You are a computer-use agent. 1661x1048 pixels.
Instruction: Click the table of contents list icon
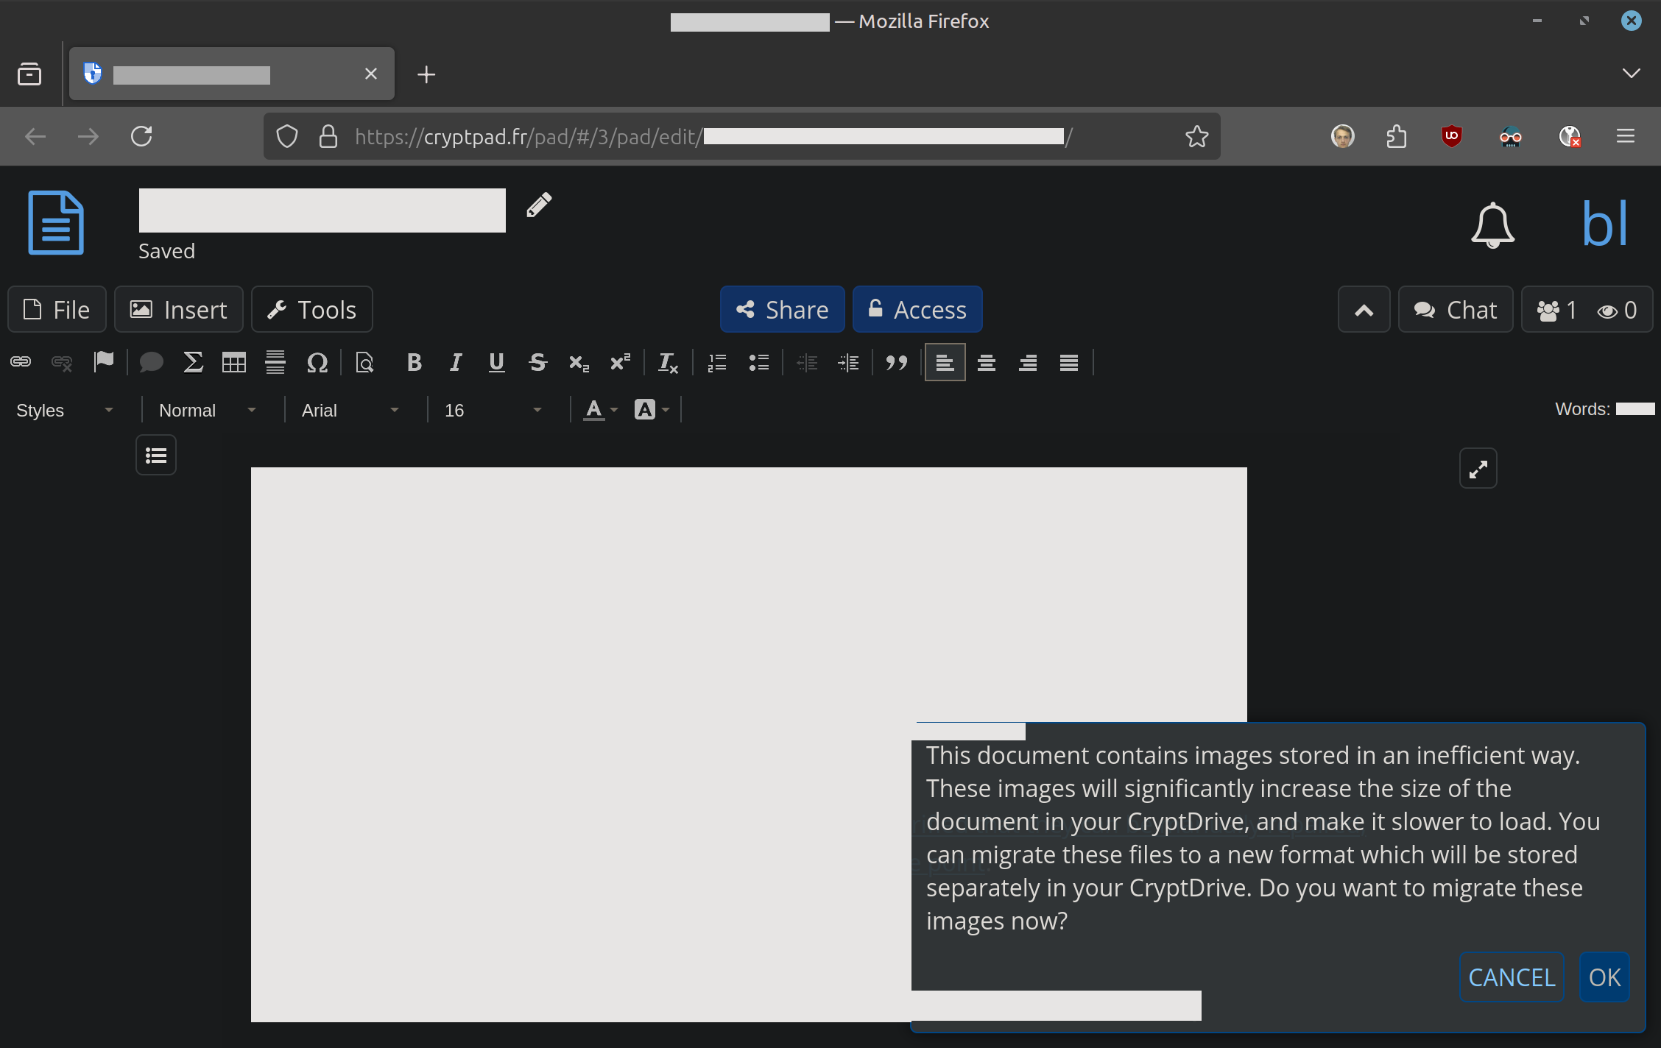[x=156, y=456]
